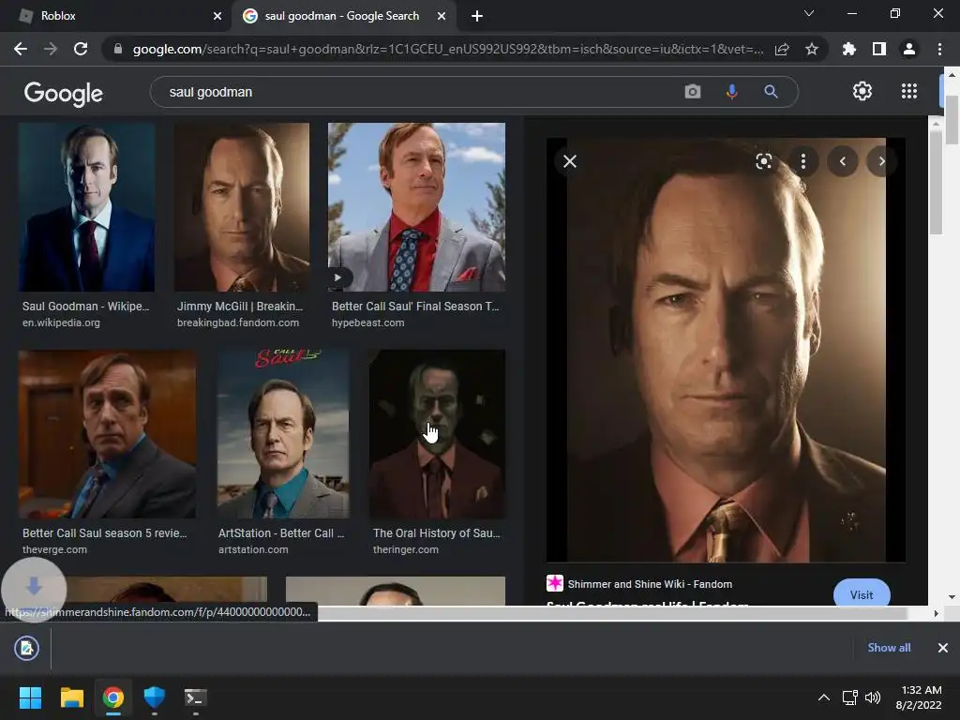Open the volume control in tray
The width and height of the screenshot is (960, 720).
(x=873, y=697)
